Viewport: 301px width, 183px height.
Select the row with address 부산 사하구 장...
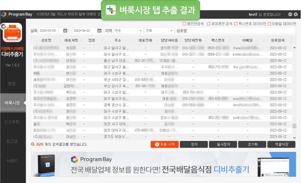(x=162, y=80)
